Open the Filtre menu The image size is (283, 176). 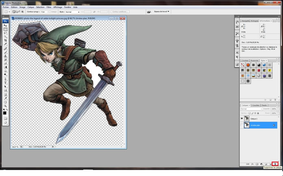[x=49, y=7]
